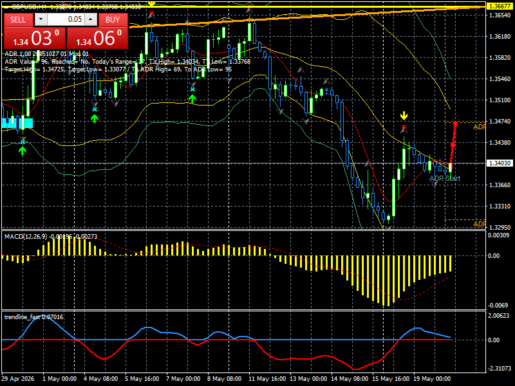515x386 pixels.
Task: Select the green up arrow near 29 Apr 2026
Action: pyautogui.click(x=23, y=151)
